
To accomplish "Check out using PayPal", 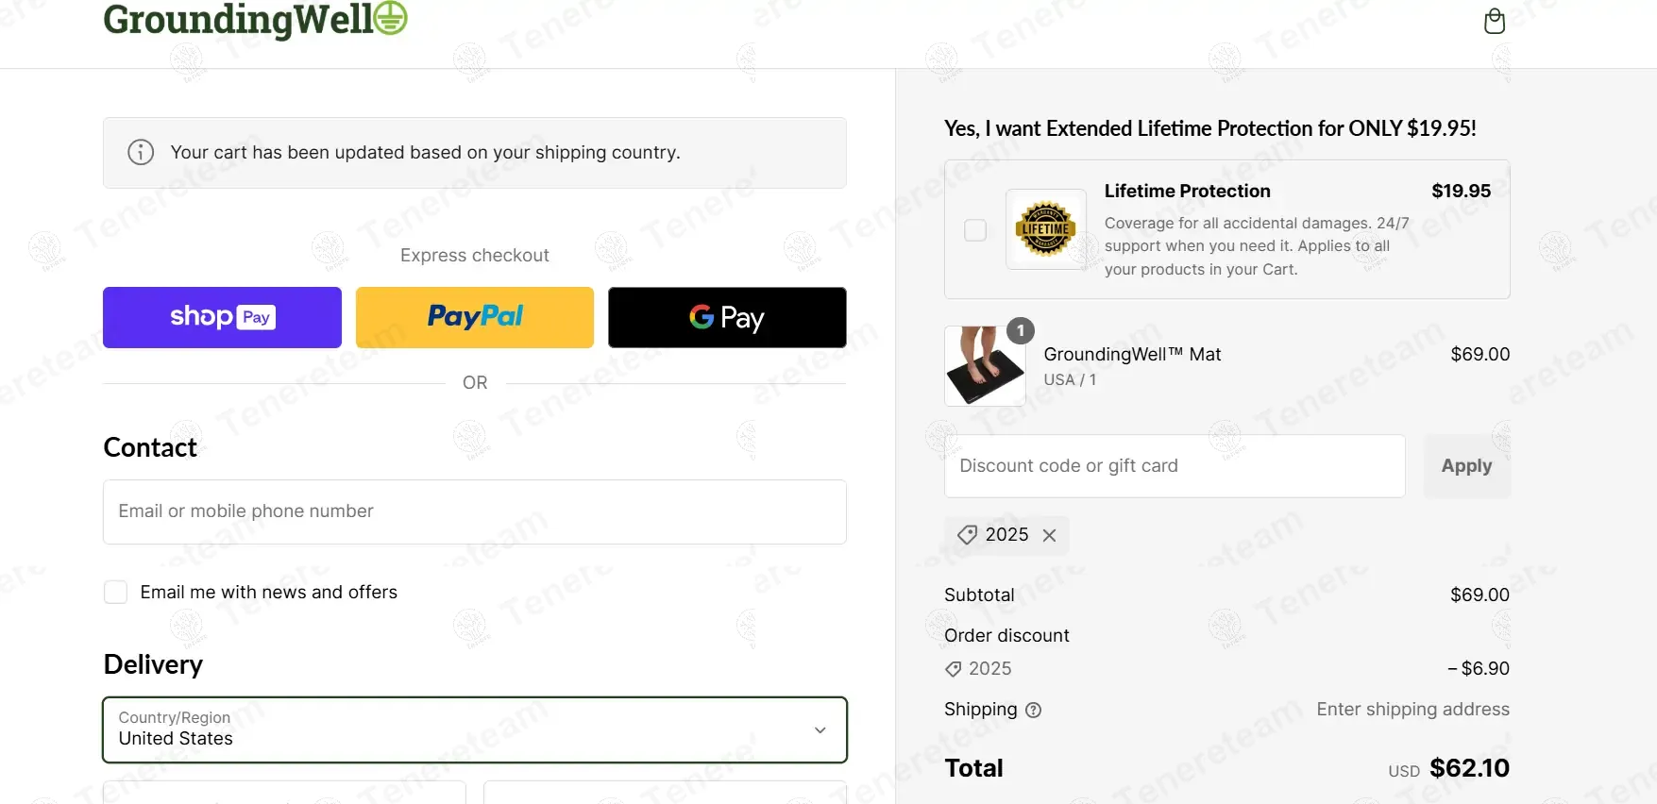I will [x=475, y=317].
